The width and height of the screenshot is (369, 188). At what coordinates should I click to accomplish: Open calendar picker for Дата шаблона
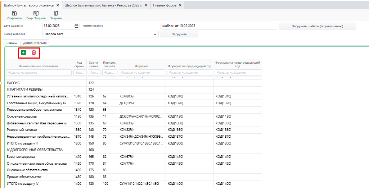coord(76,26)
